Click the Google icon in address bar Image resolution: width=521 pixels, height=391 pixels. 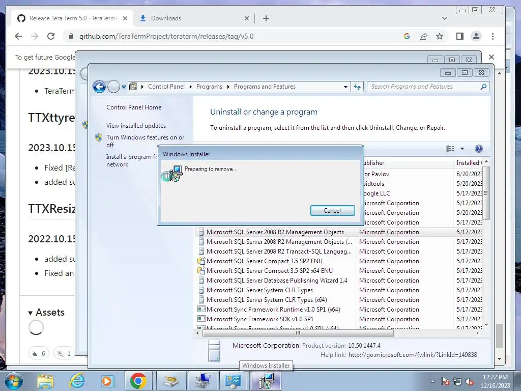click(x=407, y=36)
